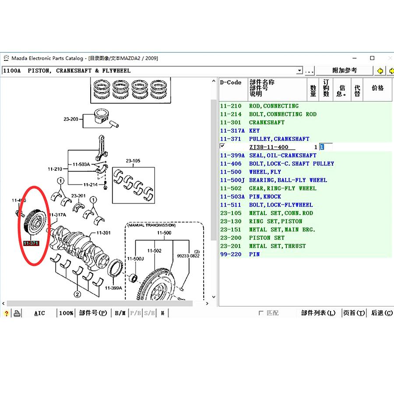The height and width of the screenshot is (394, 394).
Task: Select 11-502 GEAR,RING-FLY WHEEL row
Action: (x=306, y=188)
